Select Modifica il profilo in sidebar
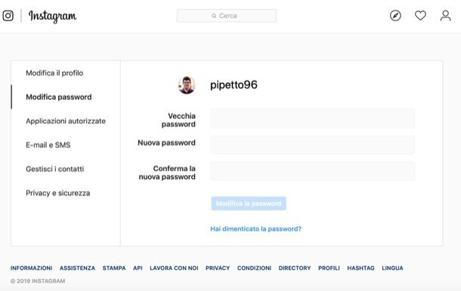 (54, 73)
